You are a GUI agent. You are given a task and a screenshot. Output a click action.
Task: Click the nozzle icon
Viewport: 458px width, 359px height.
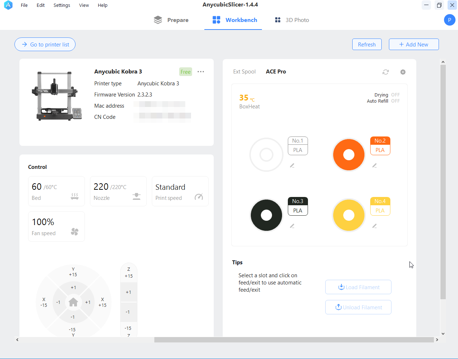point(137,196)
